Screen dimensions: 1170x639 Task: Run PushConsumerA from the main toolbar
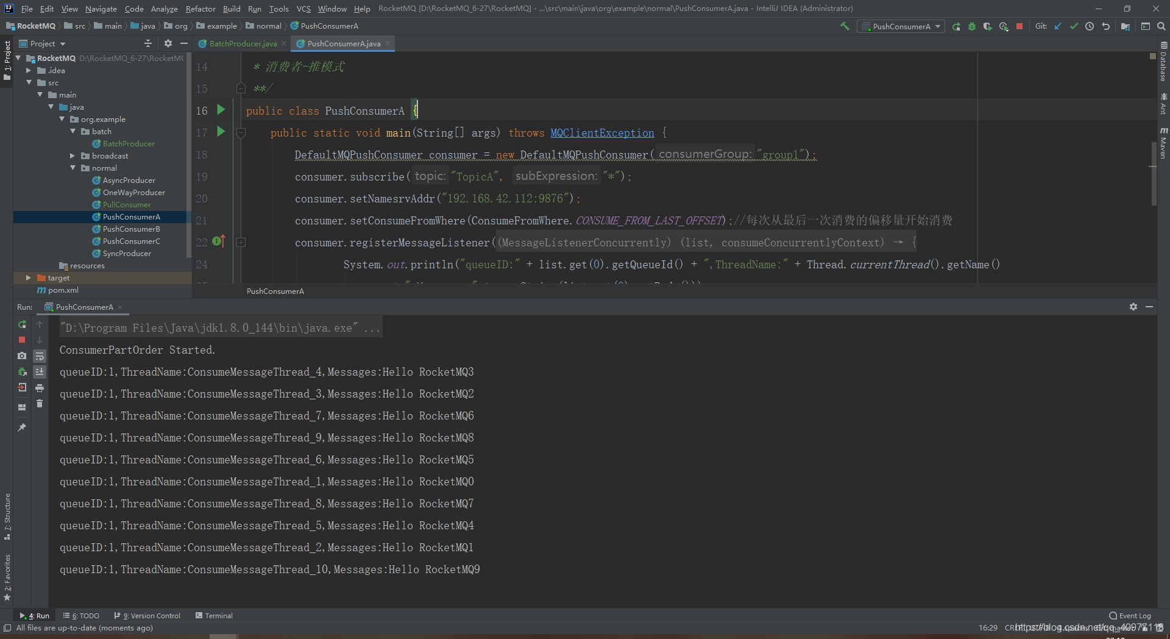(956, 26)
